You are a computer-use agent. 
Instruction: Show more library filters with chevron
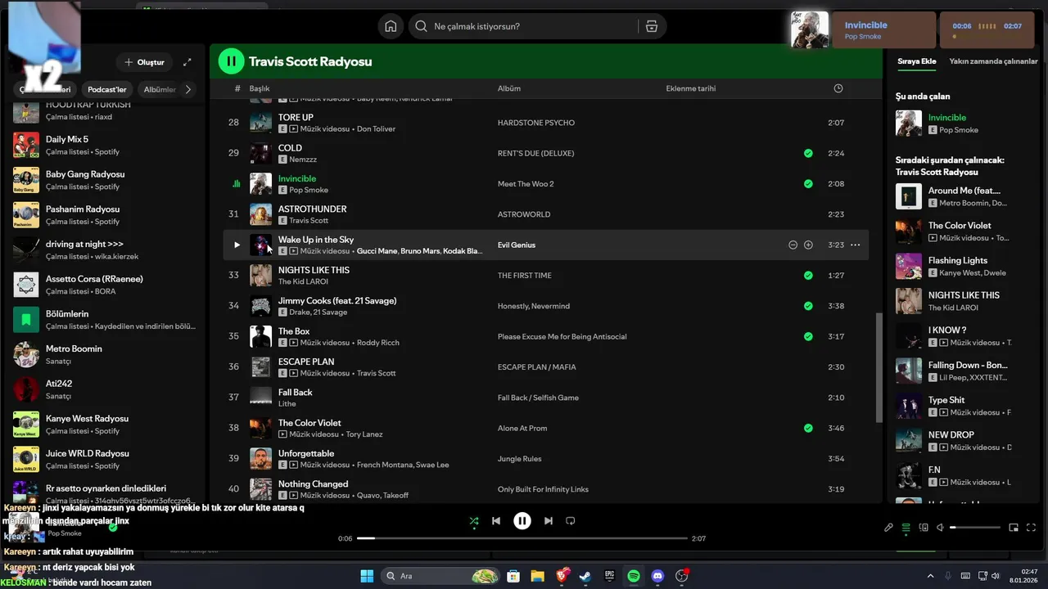(x=188, y=89)
